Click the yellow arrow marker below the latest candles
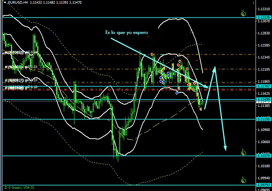The width and height of the screenshot is (272, 191). (200, 109)
